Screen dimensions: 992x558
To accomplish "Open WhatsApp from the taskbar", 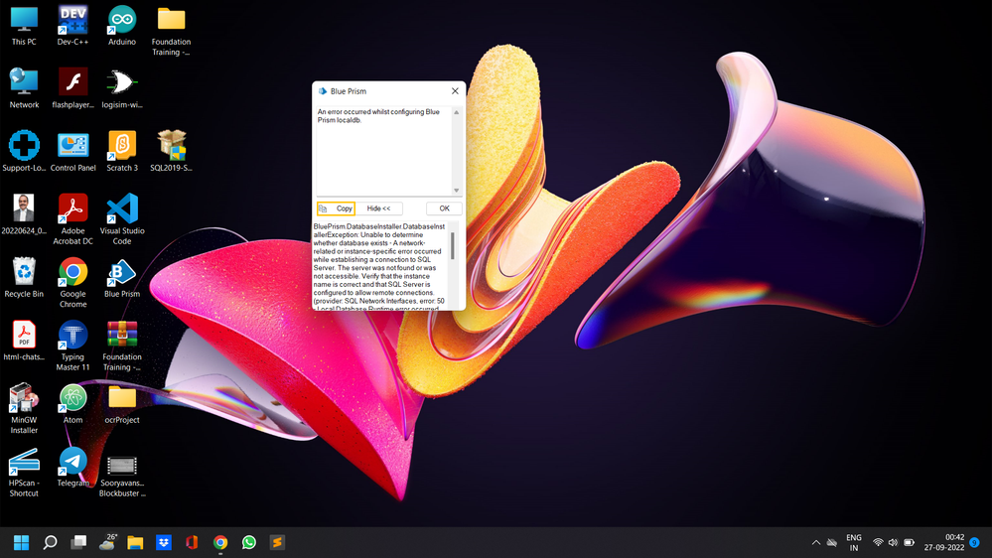I will point(248,542).
